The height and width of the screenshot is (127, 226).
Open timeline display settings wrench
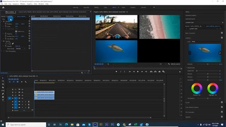click(26, 82)
